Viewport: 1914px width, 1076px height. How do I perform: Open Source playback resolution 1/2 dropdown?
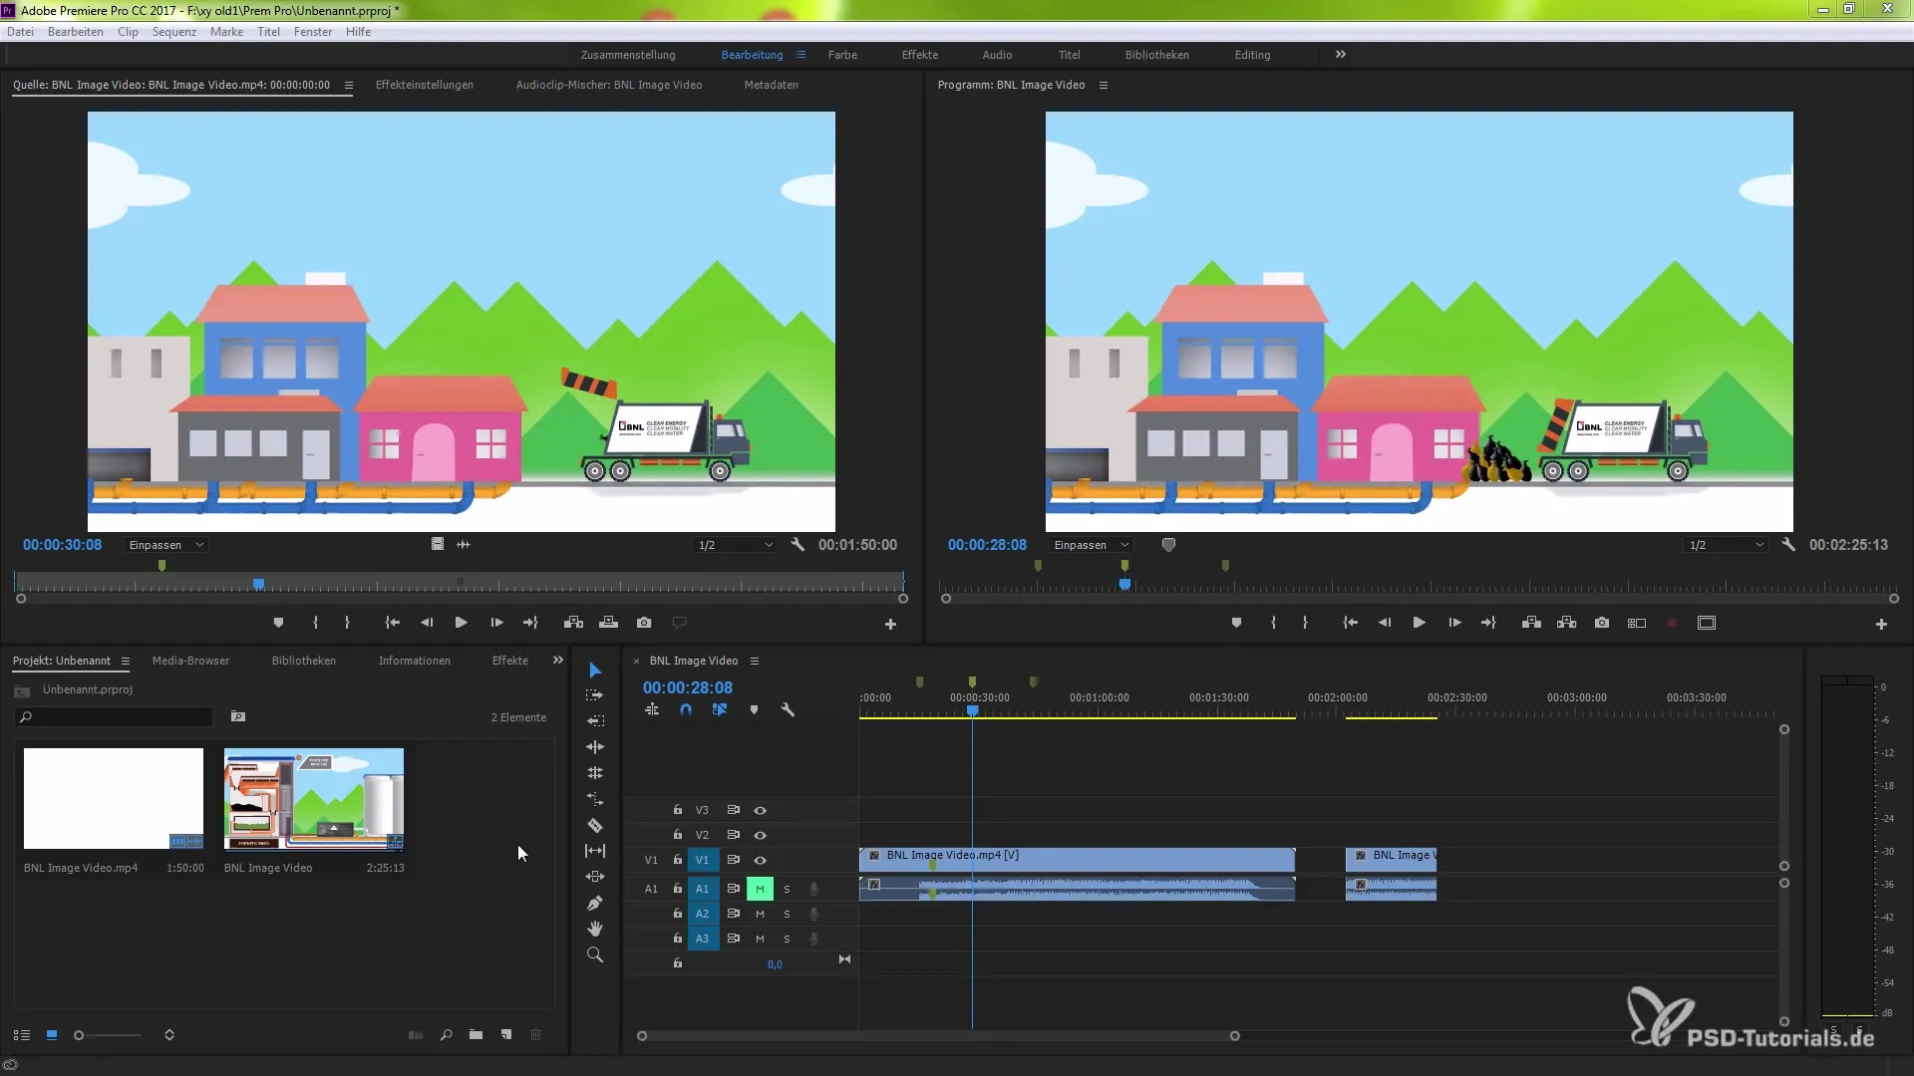click(736, 545)
